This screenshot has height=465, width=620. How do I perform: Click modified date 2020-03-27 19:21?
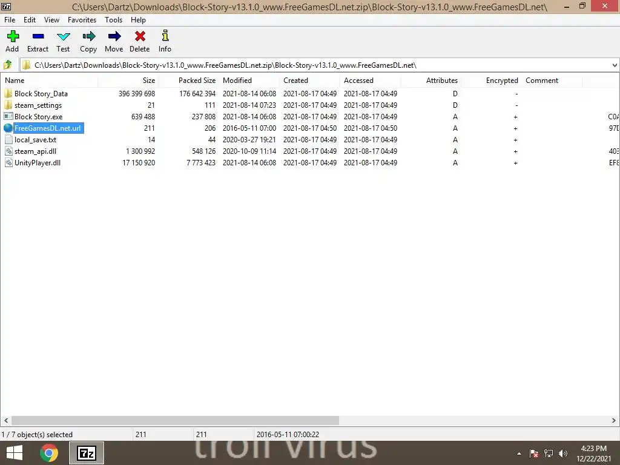(x=249, y=140)
